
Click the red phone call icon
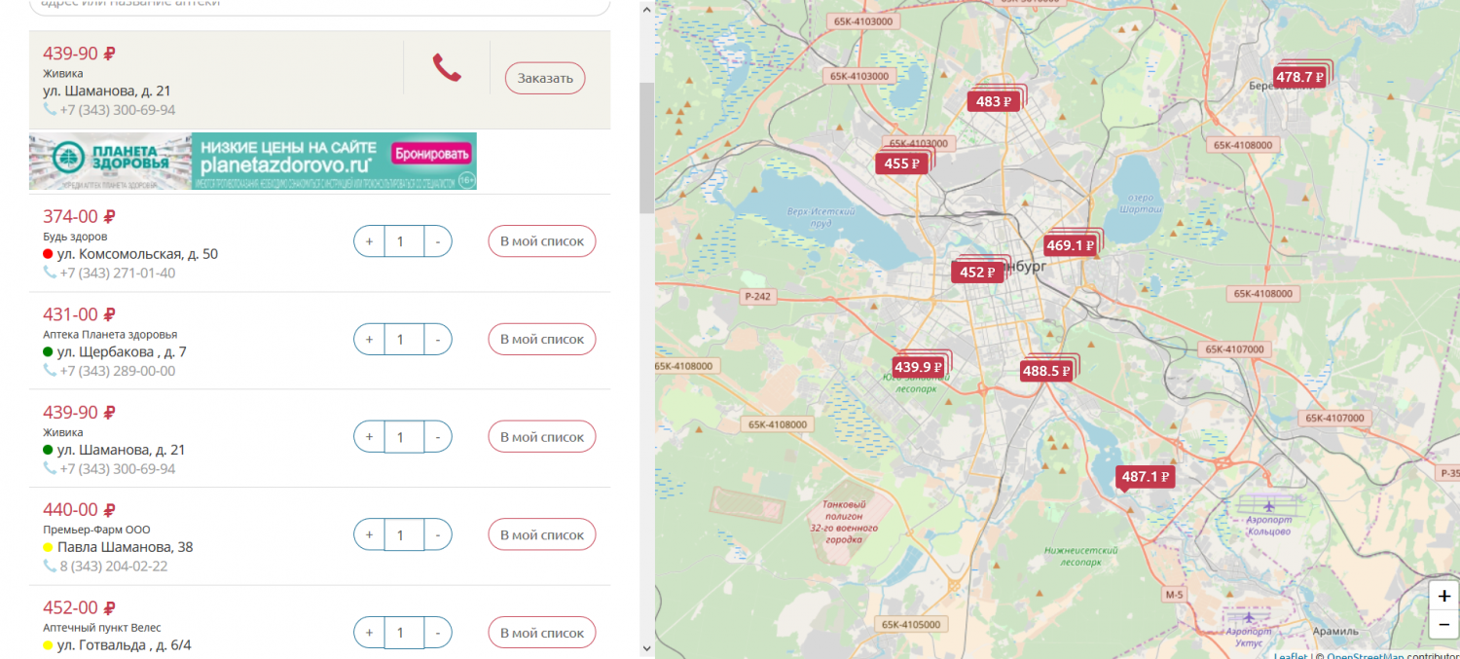(x=447, y=68)
